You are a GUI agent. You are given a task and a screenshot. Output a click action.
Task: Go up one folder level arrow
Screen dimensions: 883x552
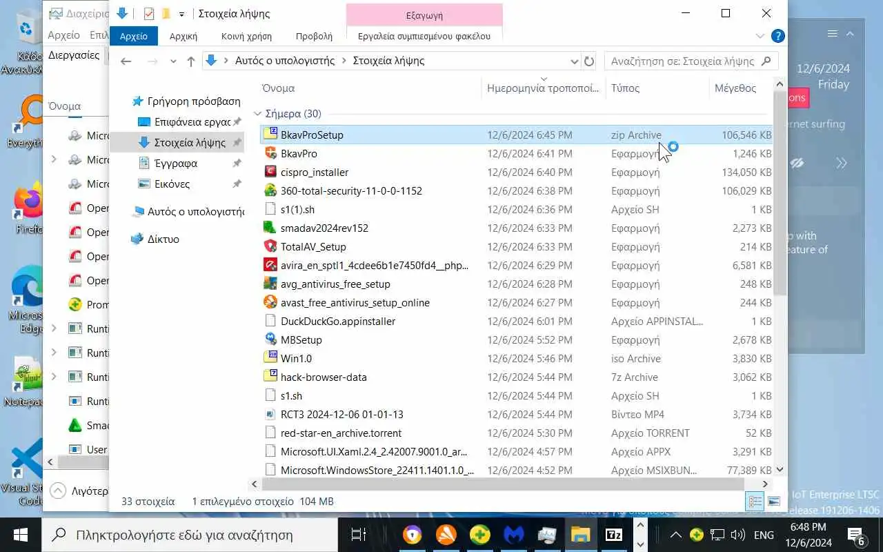point(191,61)
